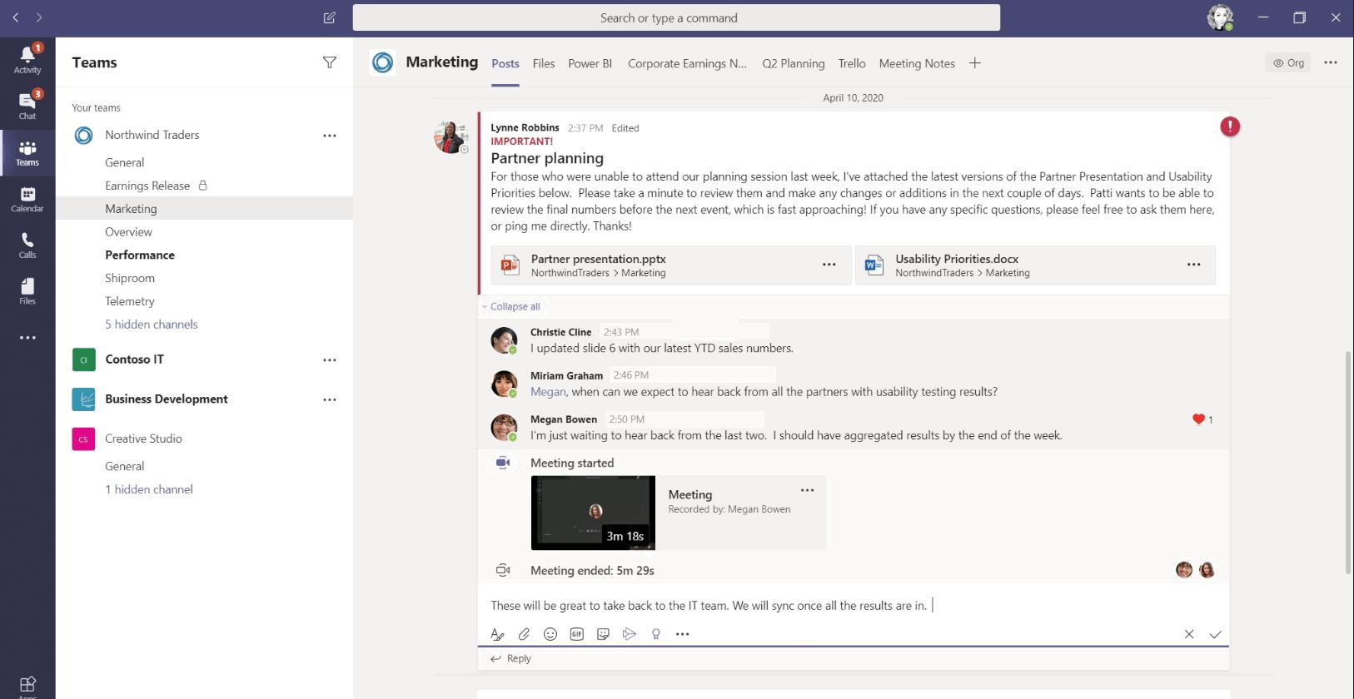Screen dimensions: 1354x699
Task: Switch to the Power BI tab
Action: pos(590,63)
